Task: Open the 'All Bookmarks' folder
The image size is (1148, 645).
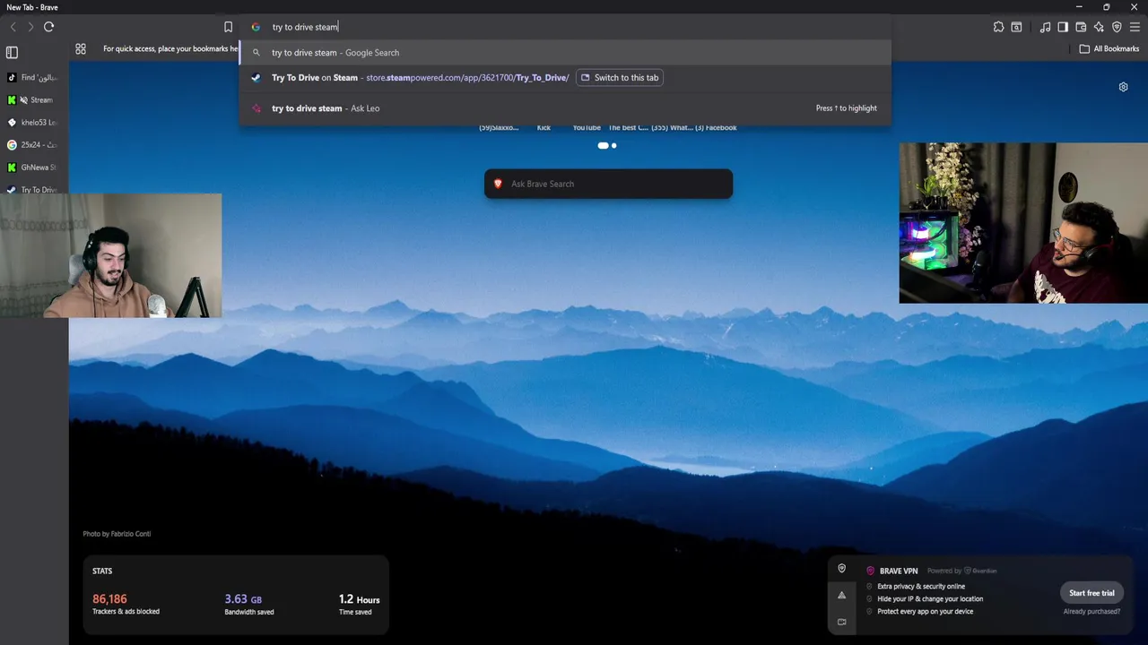Action: [x=1109, y=49]
